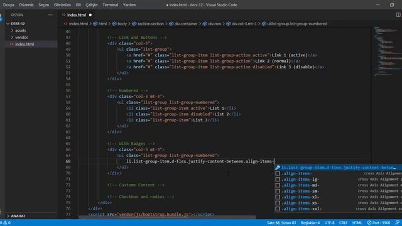Viewport: 402px width, 226px height.
Task: Click the icon beside .align-items-xxl-
Action: (278, 209)
